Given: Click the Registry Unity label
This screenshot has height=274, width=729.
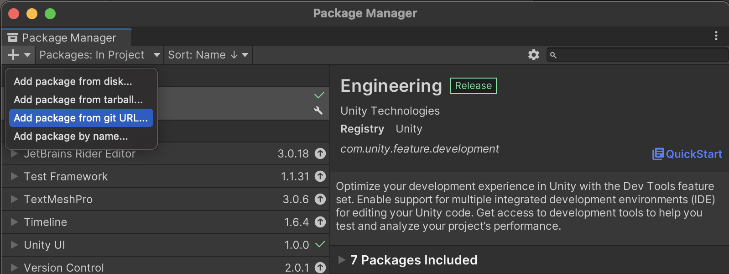Looking at the screenshot, I should point(381,129).
